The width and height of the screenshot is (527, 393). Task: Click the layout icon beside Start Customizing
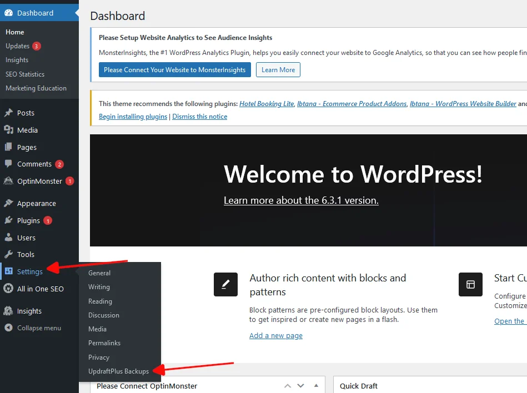pos(470,285)
